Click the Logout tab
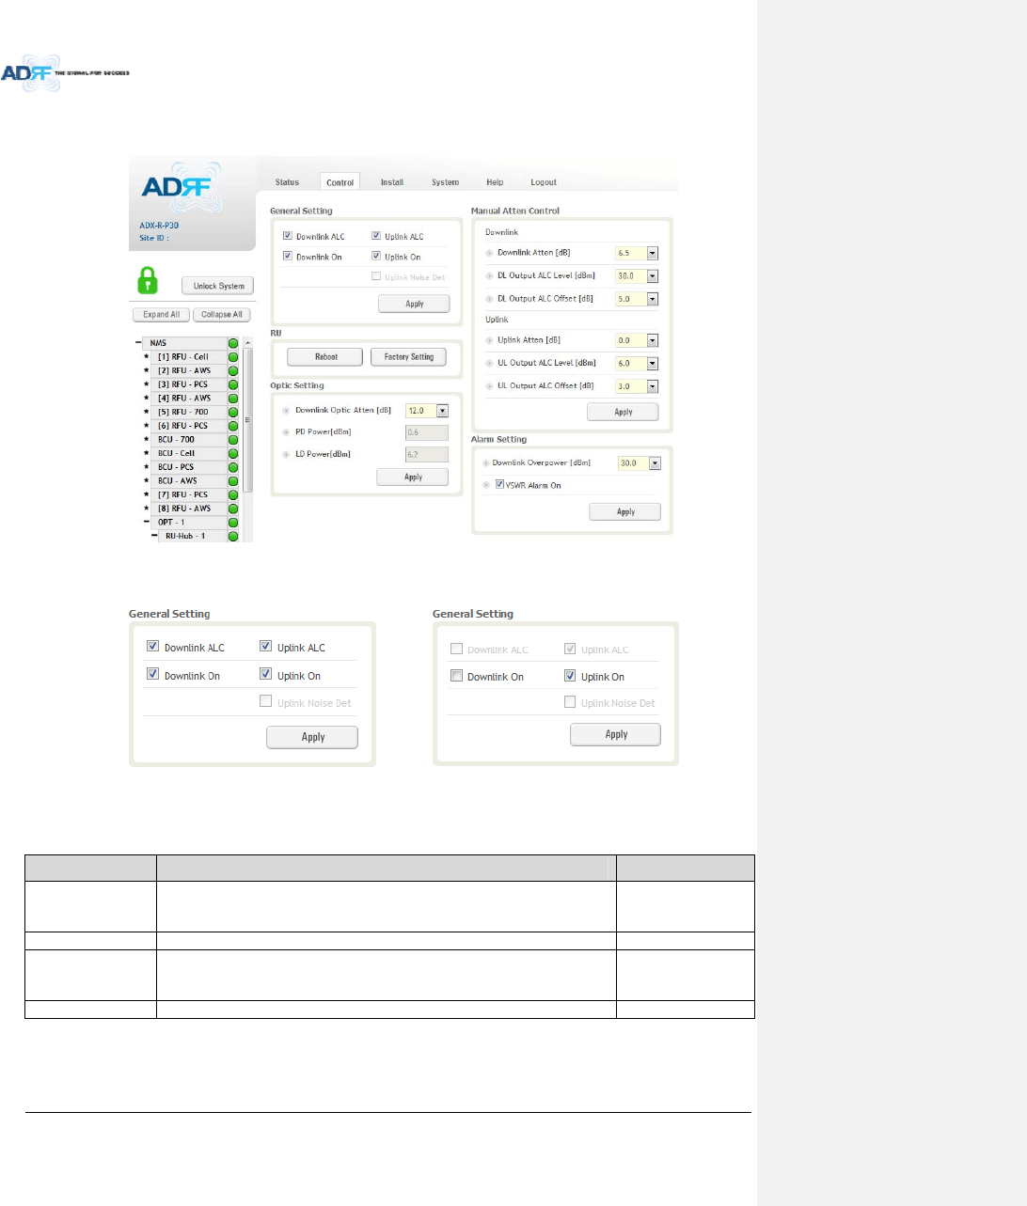 (544, 182)
